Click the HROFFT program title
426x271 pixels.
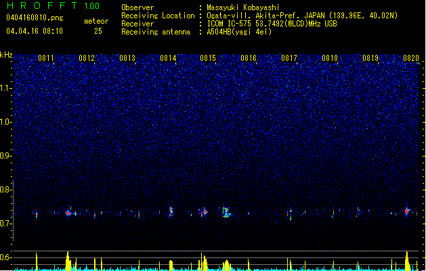pyautogui.click(x=42, y=5)
